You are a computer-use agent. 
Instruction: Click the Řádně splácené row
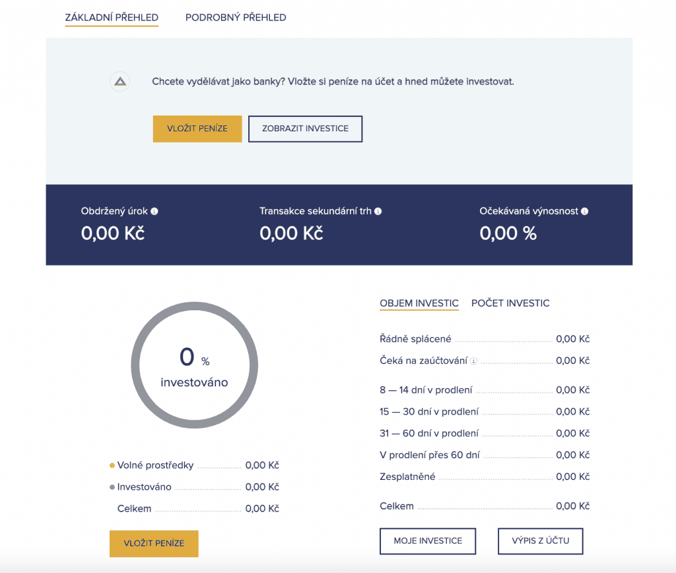click(484, 339)
